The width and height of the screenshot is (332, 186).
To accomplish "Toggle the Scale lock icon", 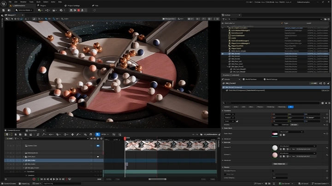I will click(x=237, y=121).
